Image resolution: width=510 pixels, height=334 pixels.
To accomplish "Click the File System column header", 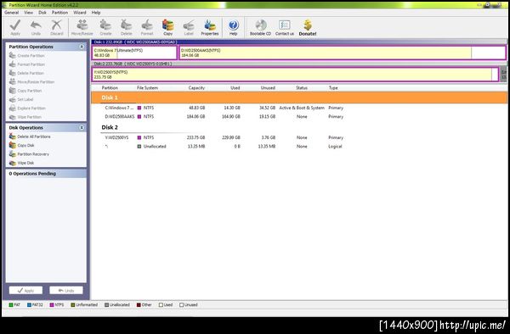I will pyautogui.click(x=147, y=88).
